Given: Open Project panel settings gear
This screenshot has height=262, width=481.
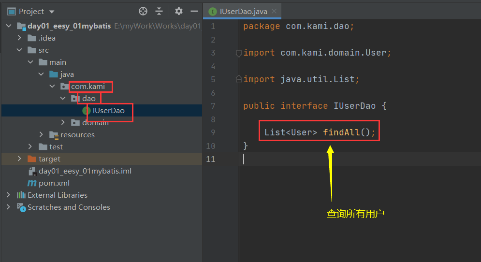Looking at the screenshot, I should pyautogui.click(x=178, y=11).
